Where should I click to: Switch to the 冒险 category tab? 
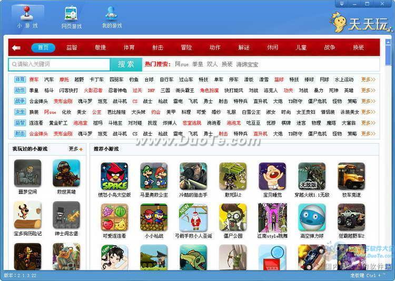(x=186, y=47)
